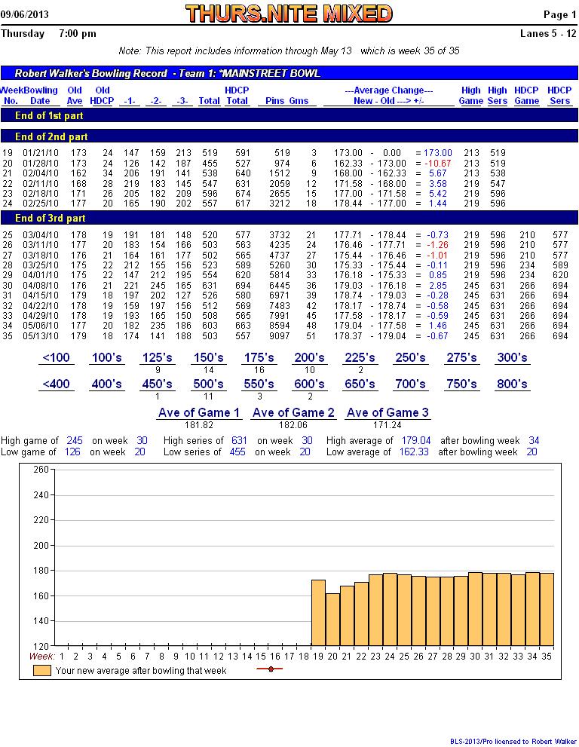The height and width of the screenshot is (747, 579).
Task: Click the Average Change column header
Action: (388, 95)
